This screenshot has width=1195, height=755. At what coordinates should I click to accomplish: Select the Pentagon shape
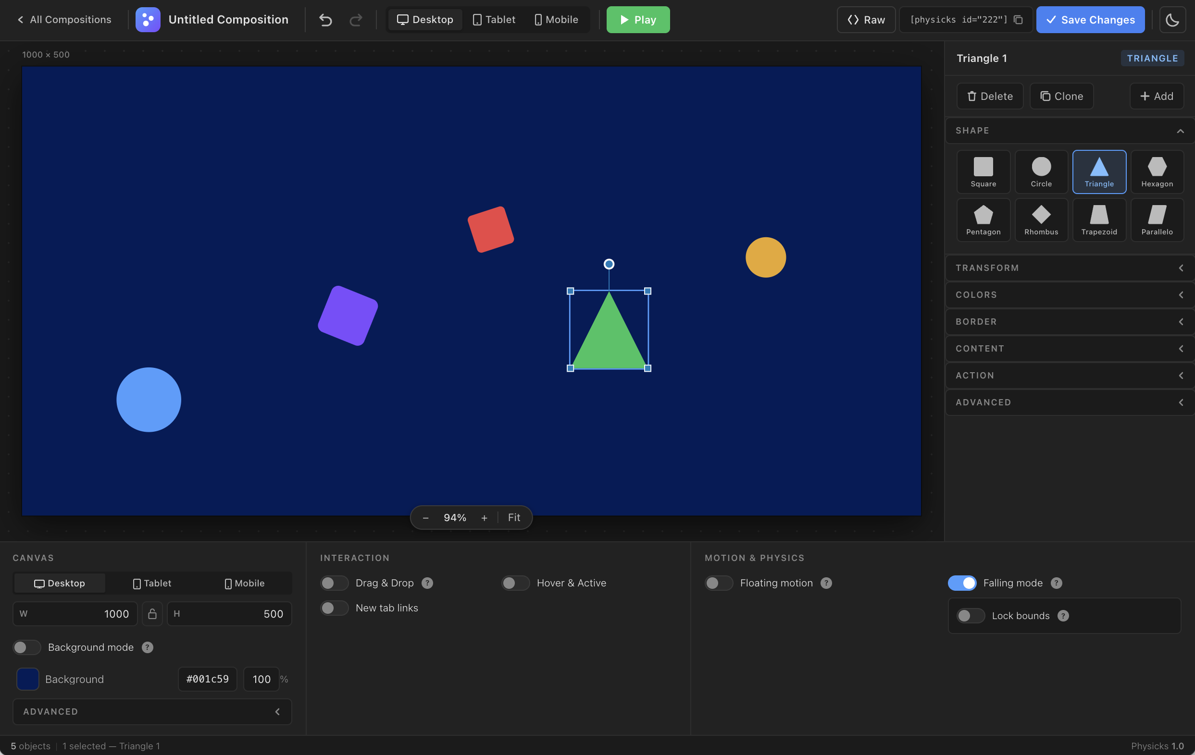click(x=983, y=220)
